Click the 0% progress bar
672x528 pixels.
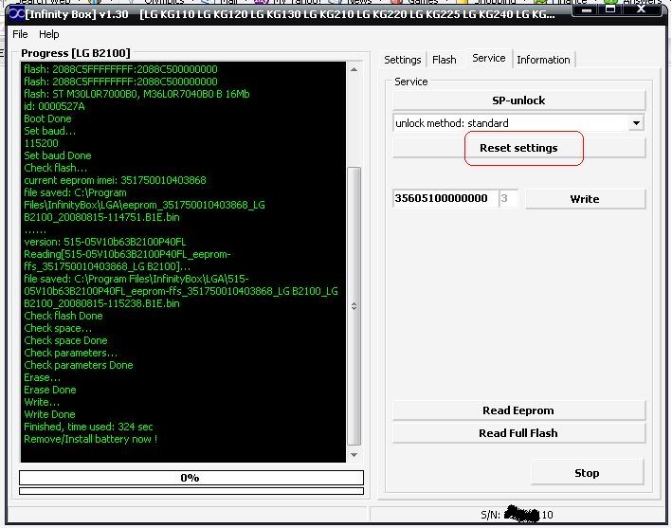click(x=191, y=478)
